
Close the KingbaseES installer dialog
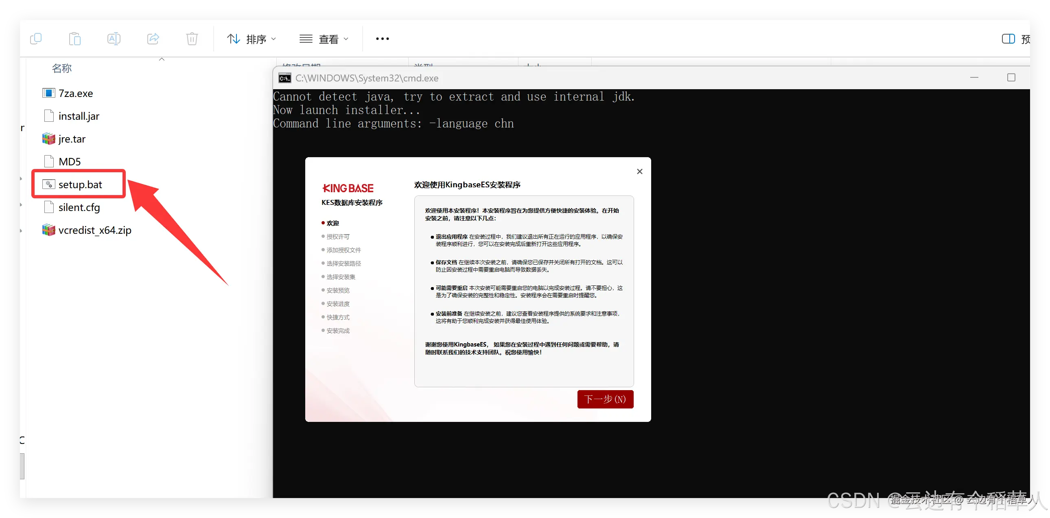point(639,172)
